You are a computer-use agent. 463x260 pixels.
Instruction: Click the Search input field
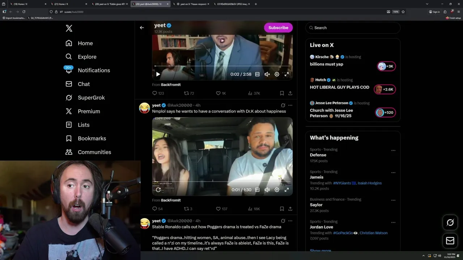click(353, 28)
